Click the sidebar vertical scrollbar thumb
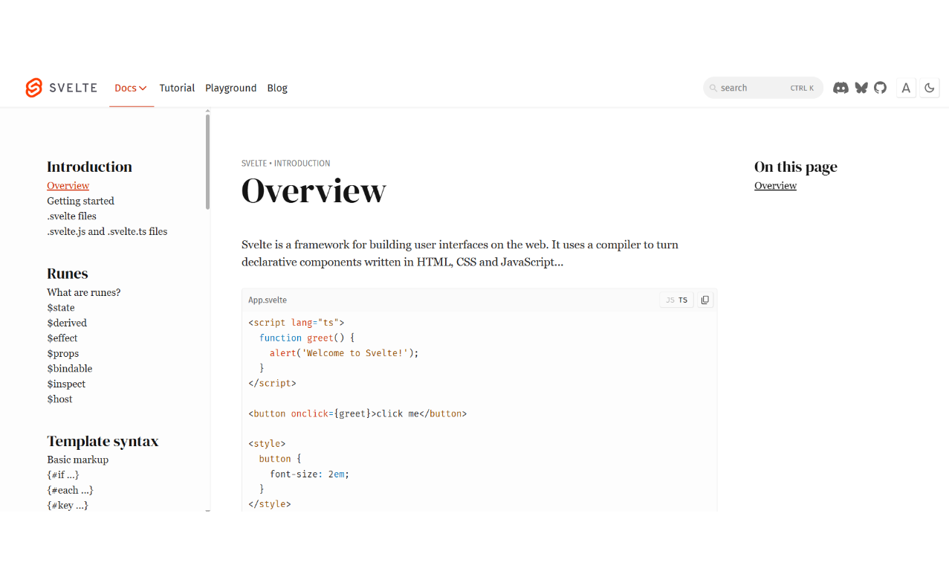Viewport: 949px width, 580px height. [207, 161]
